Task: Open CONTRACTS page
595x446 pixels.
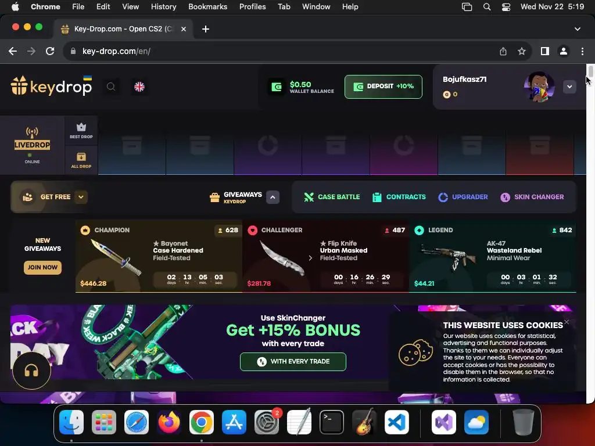Action: point(399,197)
